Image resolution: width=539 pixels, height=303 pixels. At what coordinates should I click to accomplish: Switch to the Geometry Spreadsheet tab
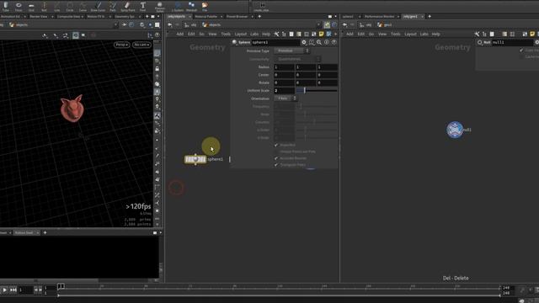click(125, 17)
